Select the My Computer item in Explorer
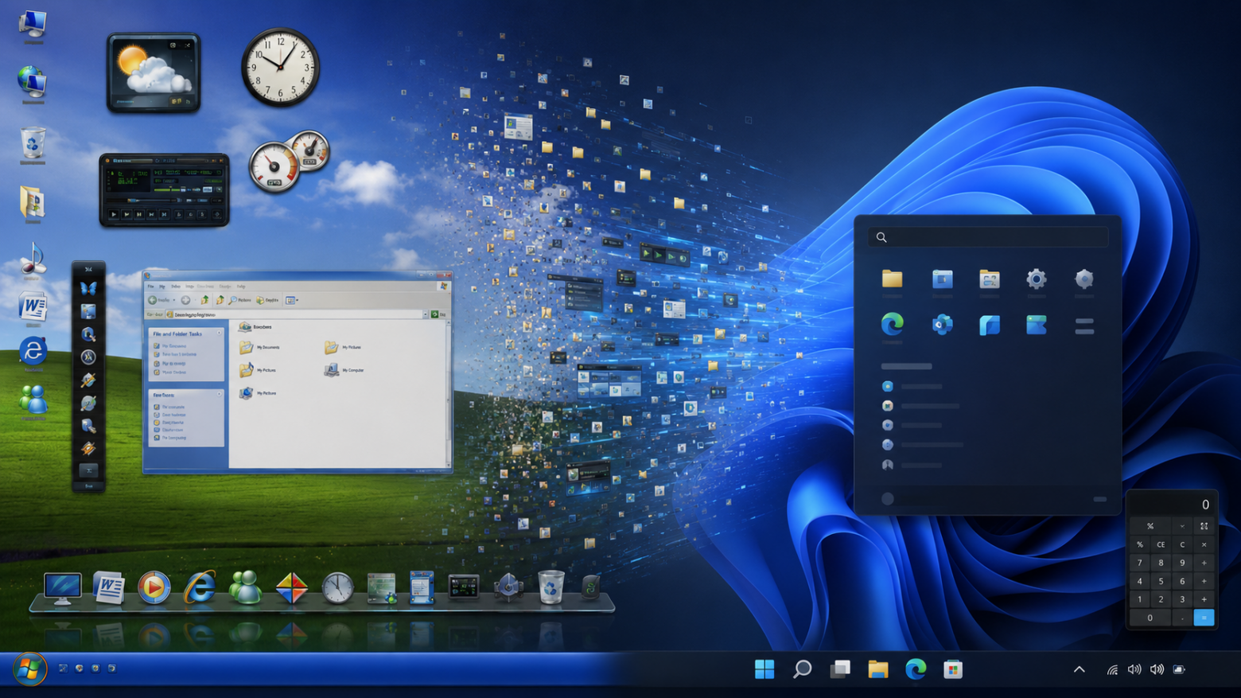The width and height of the screenshot is (1241, 698). [x=344, y=370]
